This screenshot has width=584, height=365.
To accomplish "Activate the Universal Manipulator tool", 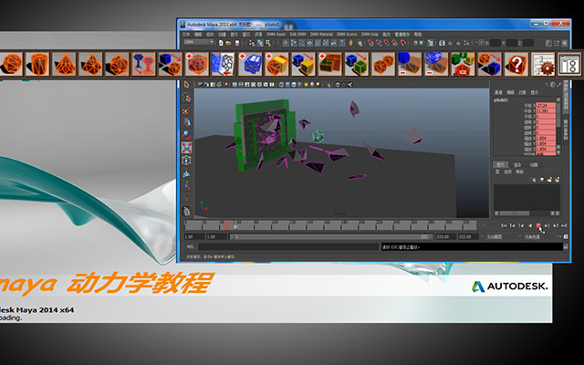I will pos(186,161).
